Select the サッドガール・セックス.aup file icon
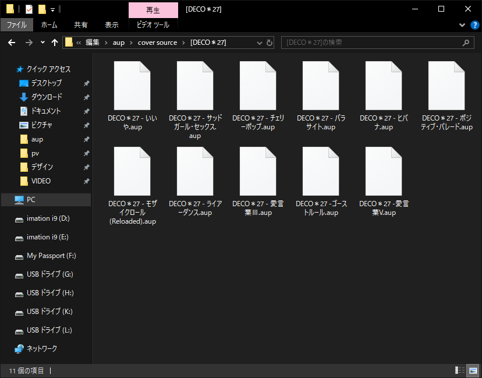The width and height of the screenshot is (482, 378). 195,86
